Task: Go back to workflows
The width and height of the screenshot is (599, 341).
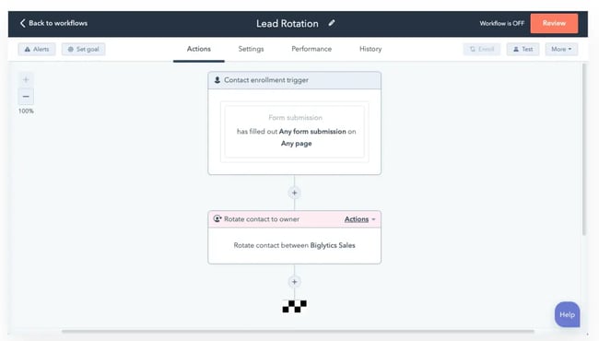Action: tap(53, 23)
